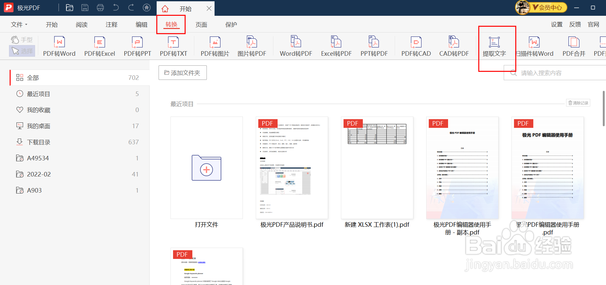
Task: Launch PPT转PDF conversion
Action: coord(374,46)
